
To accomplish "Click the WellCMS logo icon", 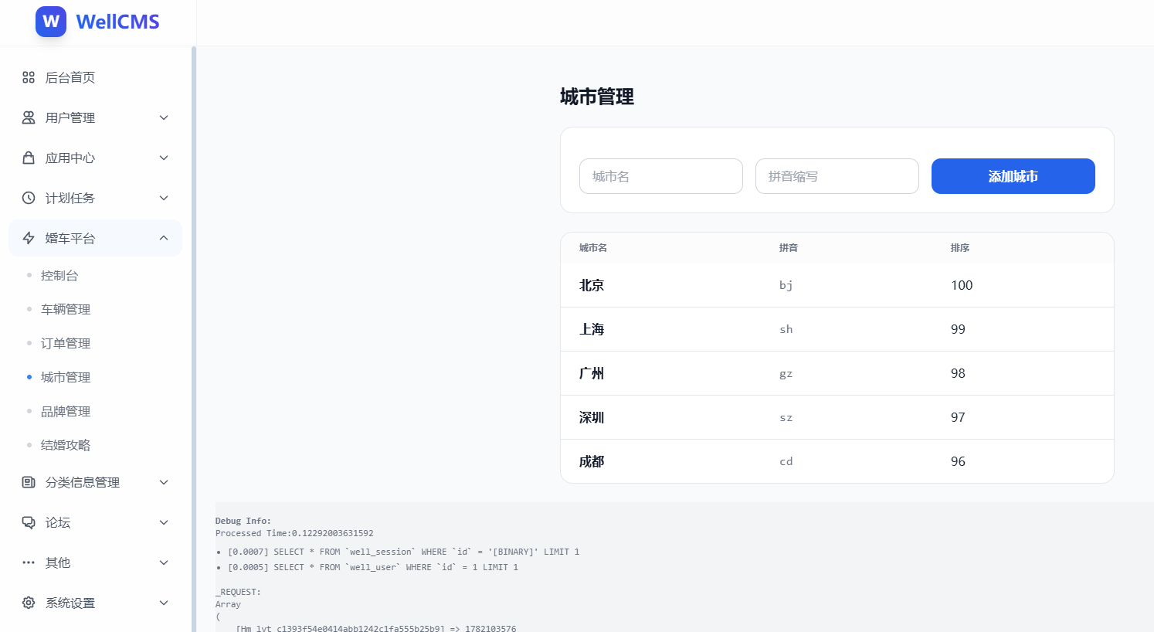I will click(x=51, y=22).
